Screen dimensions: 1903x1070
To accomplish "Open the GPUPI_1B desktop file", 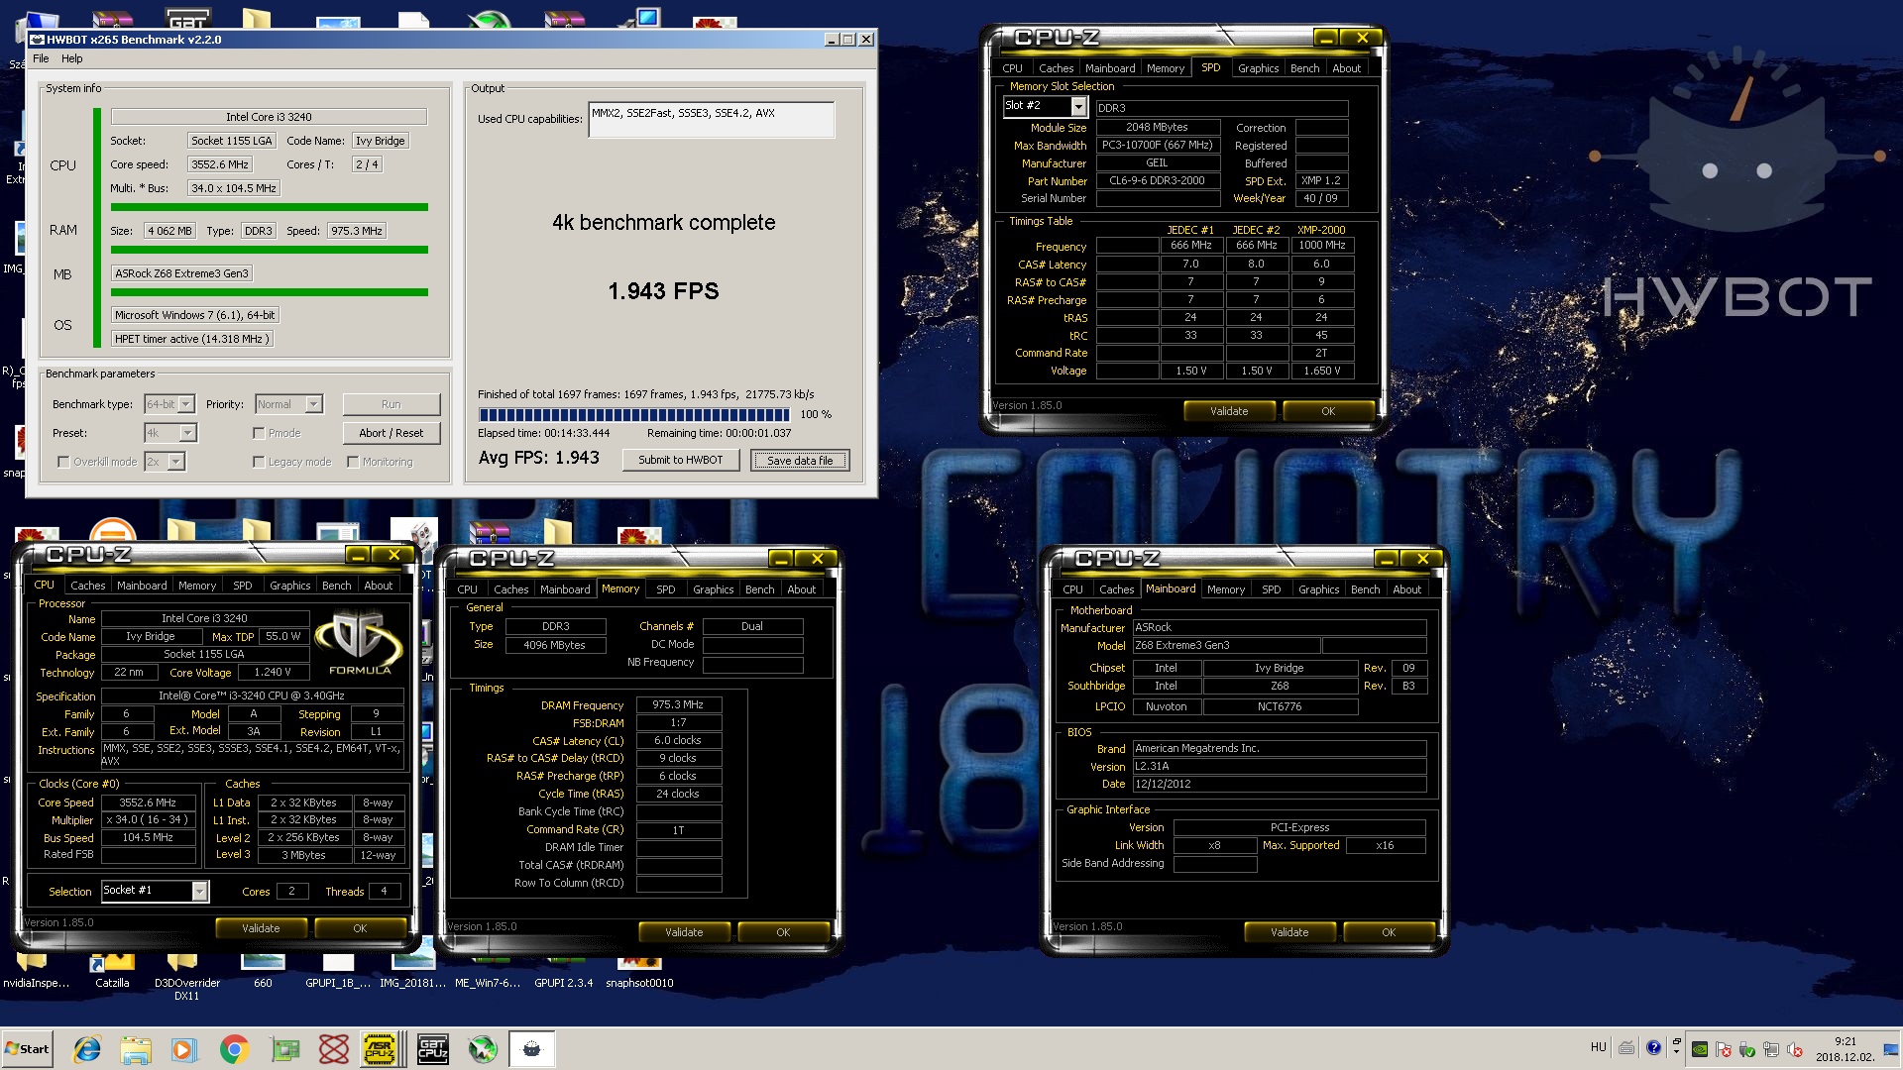I will click(x=338, y=971).
